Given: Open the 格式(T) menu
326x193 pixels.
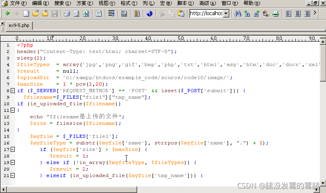Looking at the screenshot, I should click(129, 3).
